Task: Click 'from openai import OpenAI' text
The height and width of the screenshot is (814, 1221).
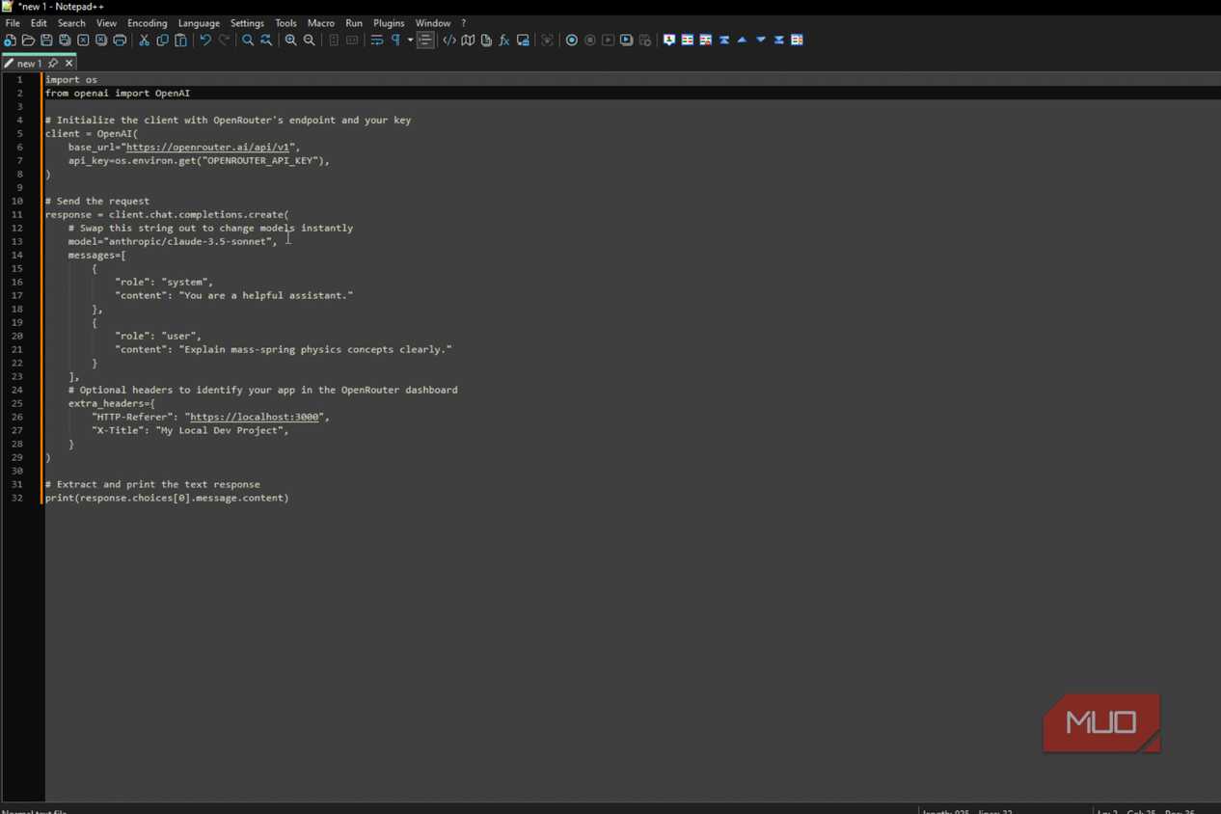Action: point(118,94)
